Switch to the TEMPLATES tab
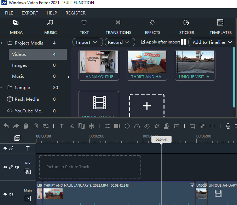237x205 pixels. [x=220, y=27]
